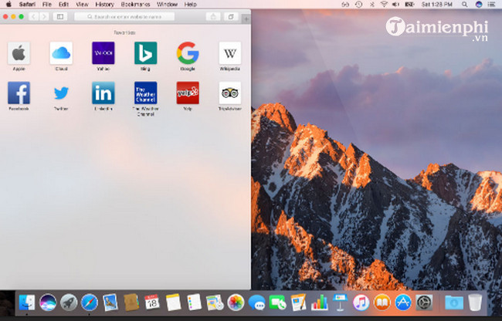
Task: Open the Wikipedia favorite tile
Action: (229, 53)
